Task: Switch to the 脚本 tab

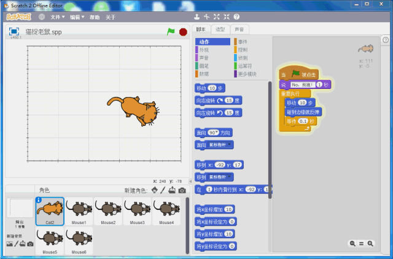Action: pos(201,29)
